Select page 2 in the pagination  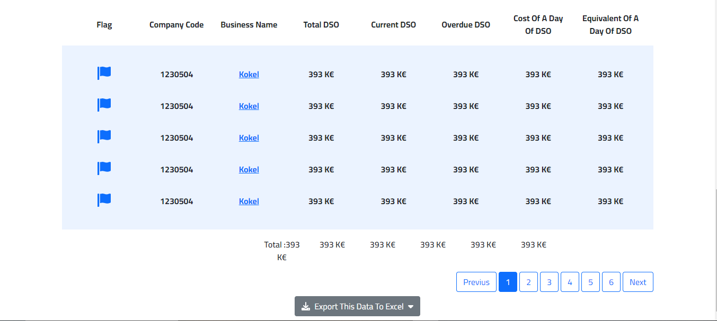(x=528, y=282)
